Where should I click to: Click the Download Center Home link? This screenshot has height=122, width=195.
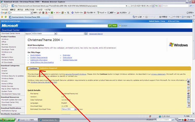pos(11,33)
